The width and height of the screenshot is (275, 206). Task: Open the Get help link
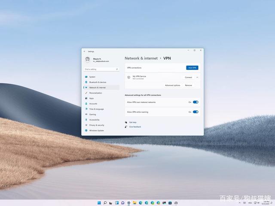tap(133, 122)
